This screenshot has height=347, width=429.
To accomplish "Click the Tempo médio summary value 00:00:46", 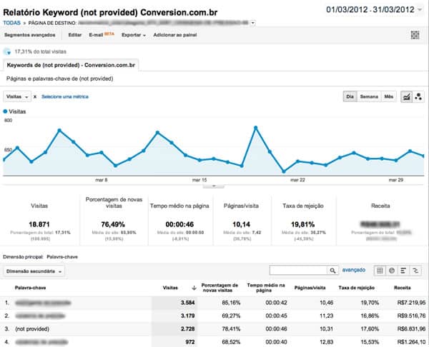I will tap(179, 225).
